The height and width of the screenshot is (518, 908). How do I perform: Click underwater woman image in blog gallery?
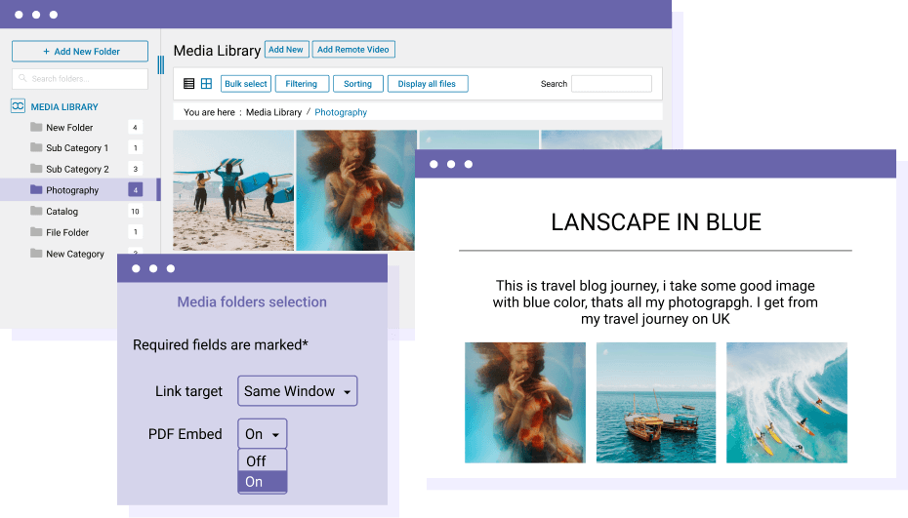(x=525, y=403)
